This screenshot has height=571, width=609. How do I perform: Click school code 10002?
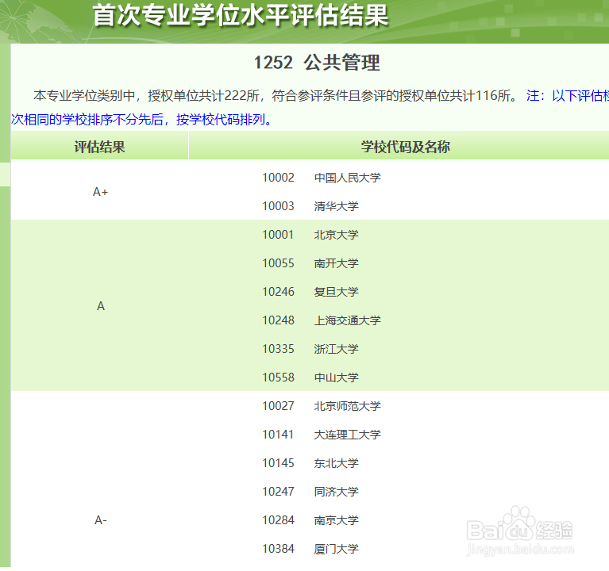(278, 178)
